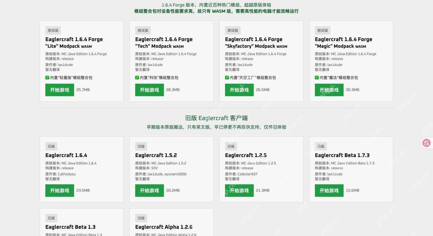Click 开始游戏 for Eaglercraft Beta 1.7.3

click(329, 191)
